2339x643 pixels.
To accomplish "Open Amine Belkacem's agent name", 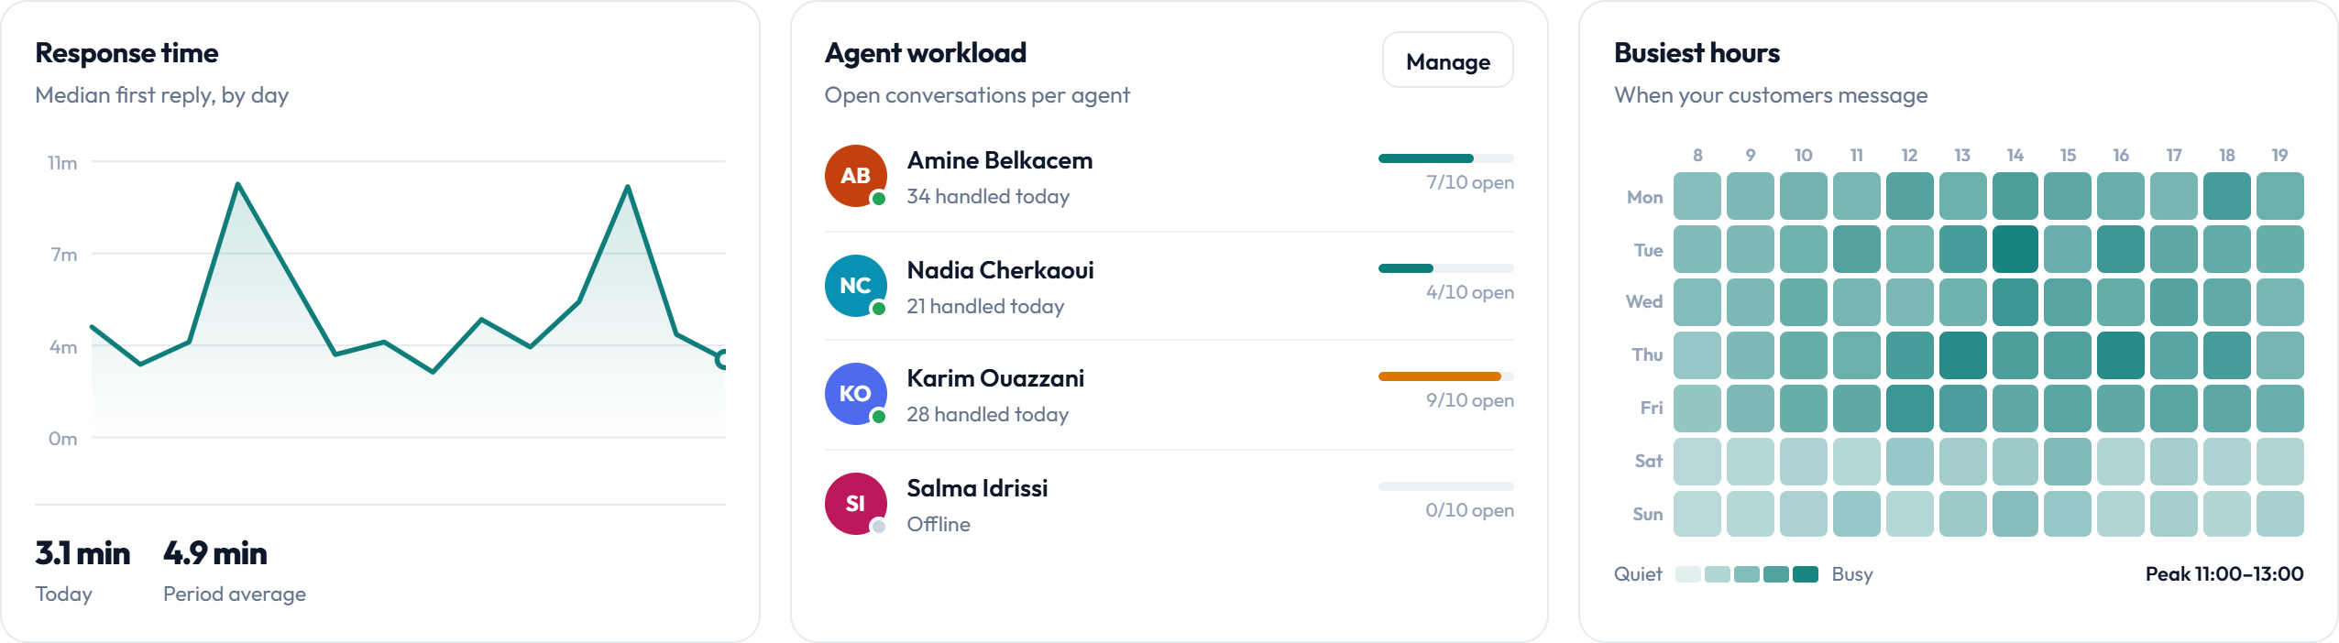I will 999,160.
